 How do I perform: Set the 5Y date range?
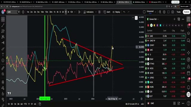click(32, 104)
